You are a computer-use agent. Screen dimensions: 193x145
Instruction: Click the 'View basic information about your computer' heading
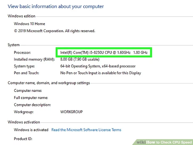(x=56, y=6)
